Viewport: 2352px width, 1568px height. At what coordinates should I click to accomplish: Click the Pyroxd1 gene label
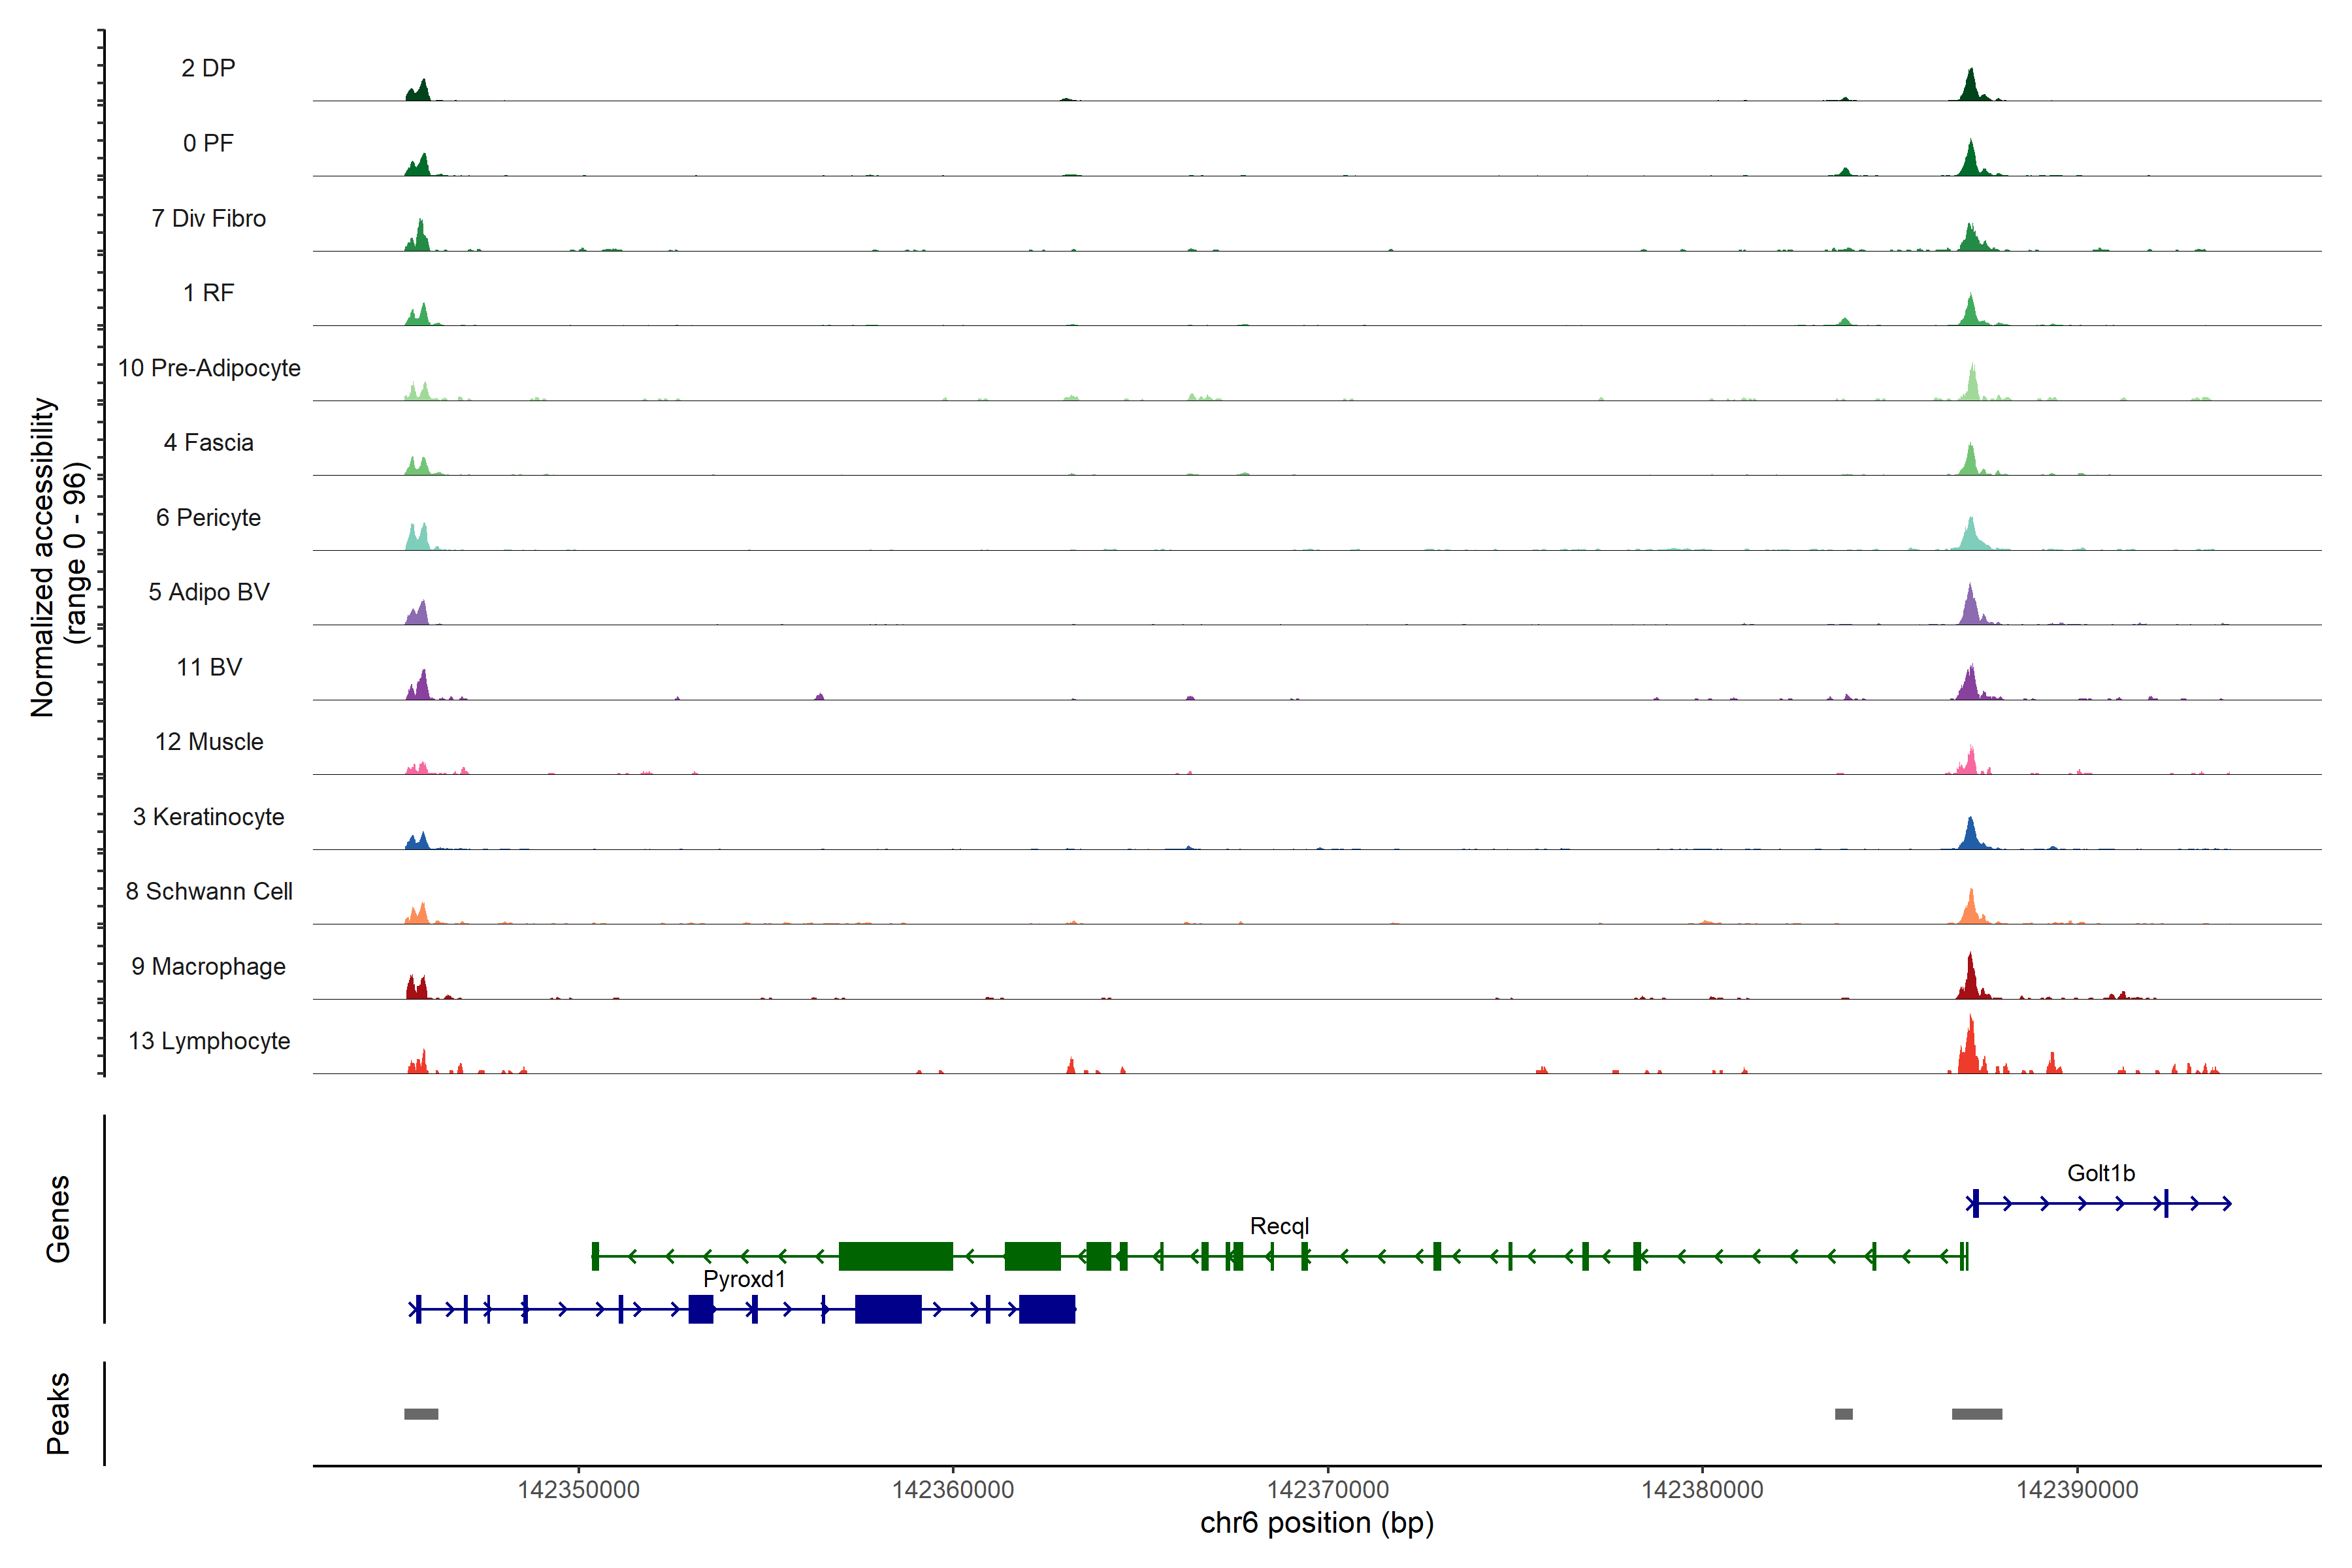click(x=744, y=1279)
